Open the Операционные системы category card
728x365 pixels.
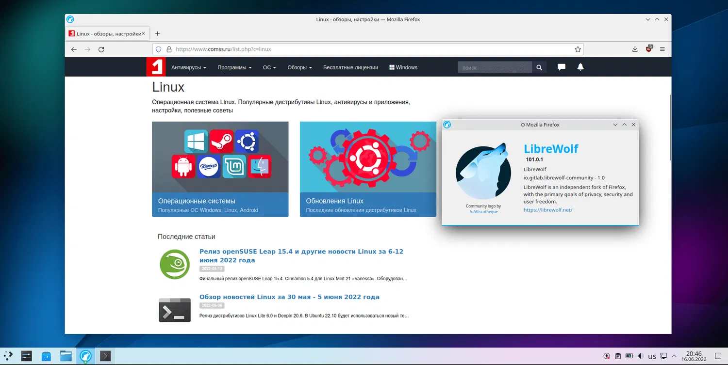220,169
